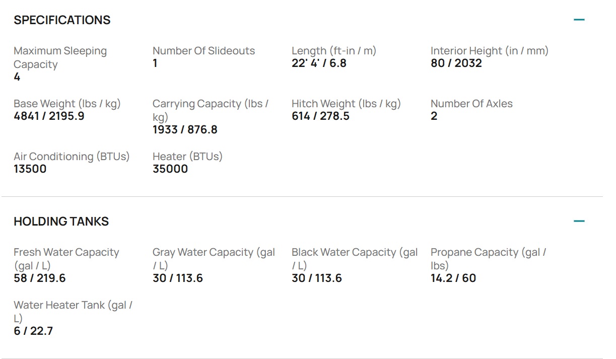The image size is (616, 359).
Task: Click the Propane Capacity value 14.2 / 60
Action: [453, 278]
